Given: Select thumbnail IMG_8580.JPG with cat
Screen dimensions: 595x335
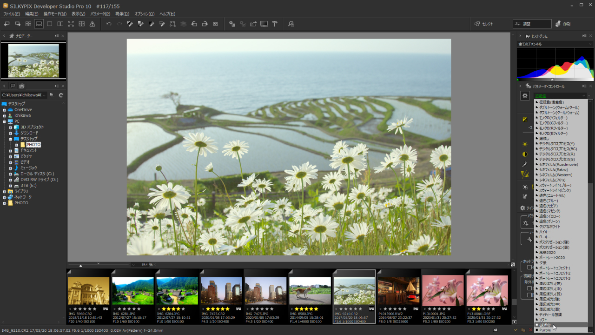Looking at the screenshot, I should coord(310,296).
